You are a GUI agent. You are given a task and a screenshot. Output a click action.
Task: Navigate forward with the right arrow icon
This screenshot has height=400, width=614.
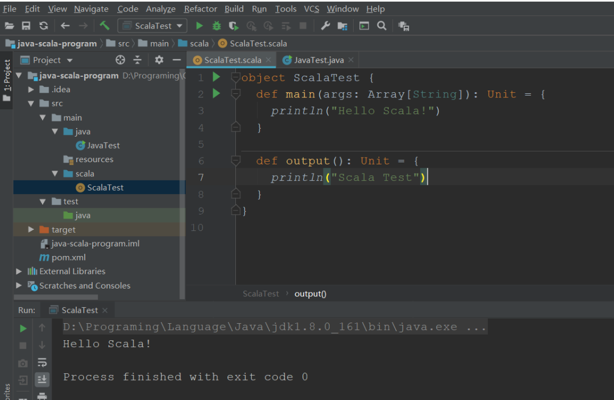83,26
